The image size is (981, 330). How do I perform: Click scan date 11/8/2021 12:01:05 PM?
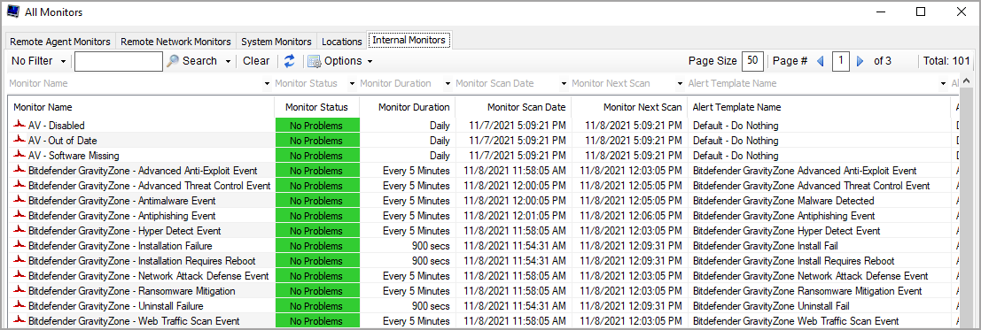click(514, 216)
